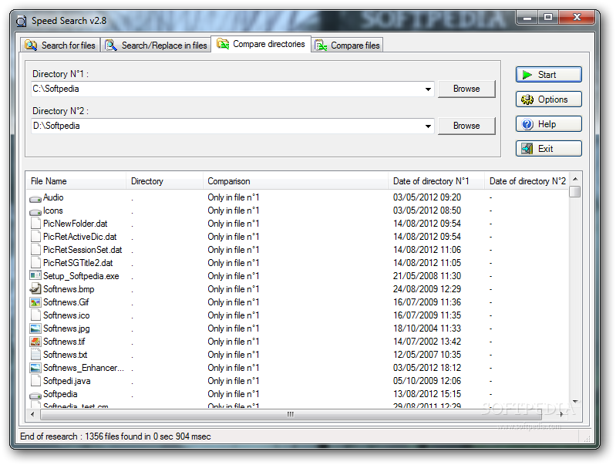The height and width of the screenshot is (465, 616).
Task: Click the Softnews.jpg picture icon
Action: pos(35,329)
